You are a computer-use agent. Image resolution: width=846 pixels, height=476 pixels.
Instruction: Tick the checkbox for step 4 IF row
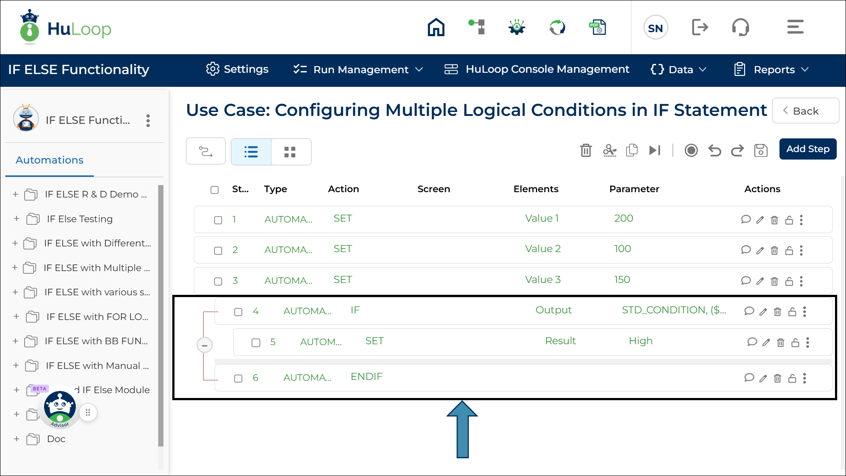point(238,312)
